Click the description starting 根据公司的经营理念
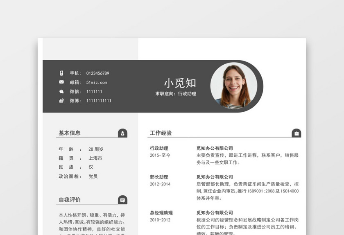Screen dimensions: 344x235 pos(247,226)
